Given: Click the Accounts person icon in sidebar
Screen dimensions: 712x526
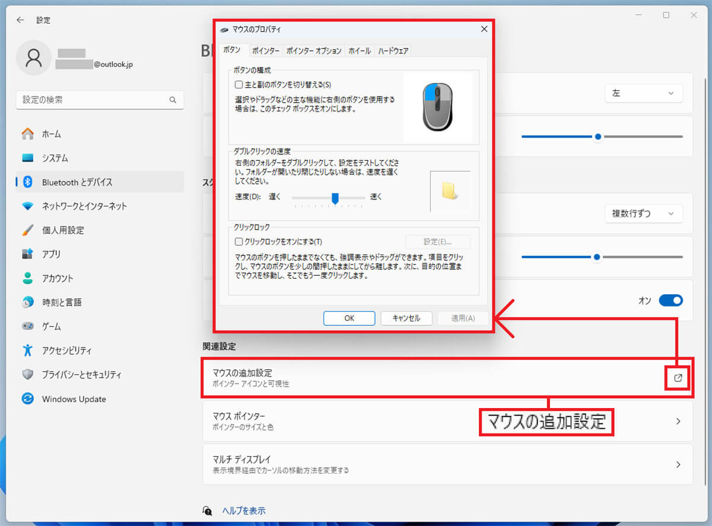Looking at the screenshot, I should pyautogui.click(x=28, y=278).
